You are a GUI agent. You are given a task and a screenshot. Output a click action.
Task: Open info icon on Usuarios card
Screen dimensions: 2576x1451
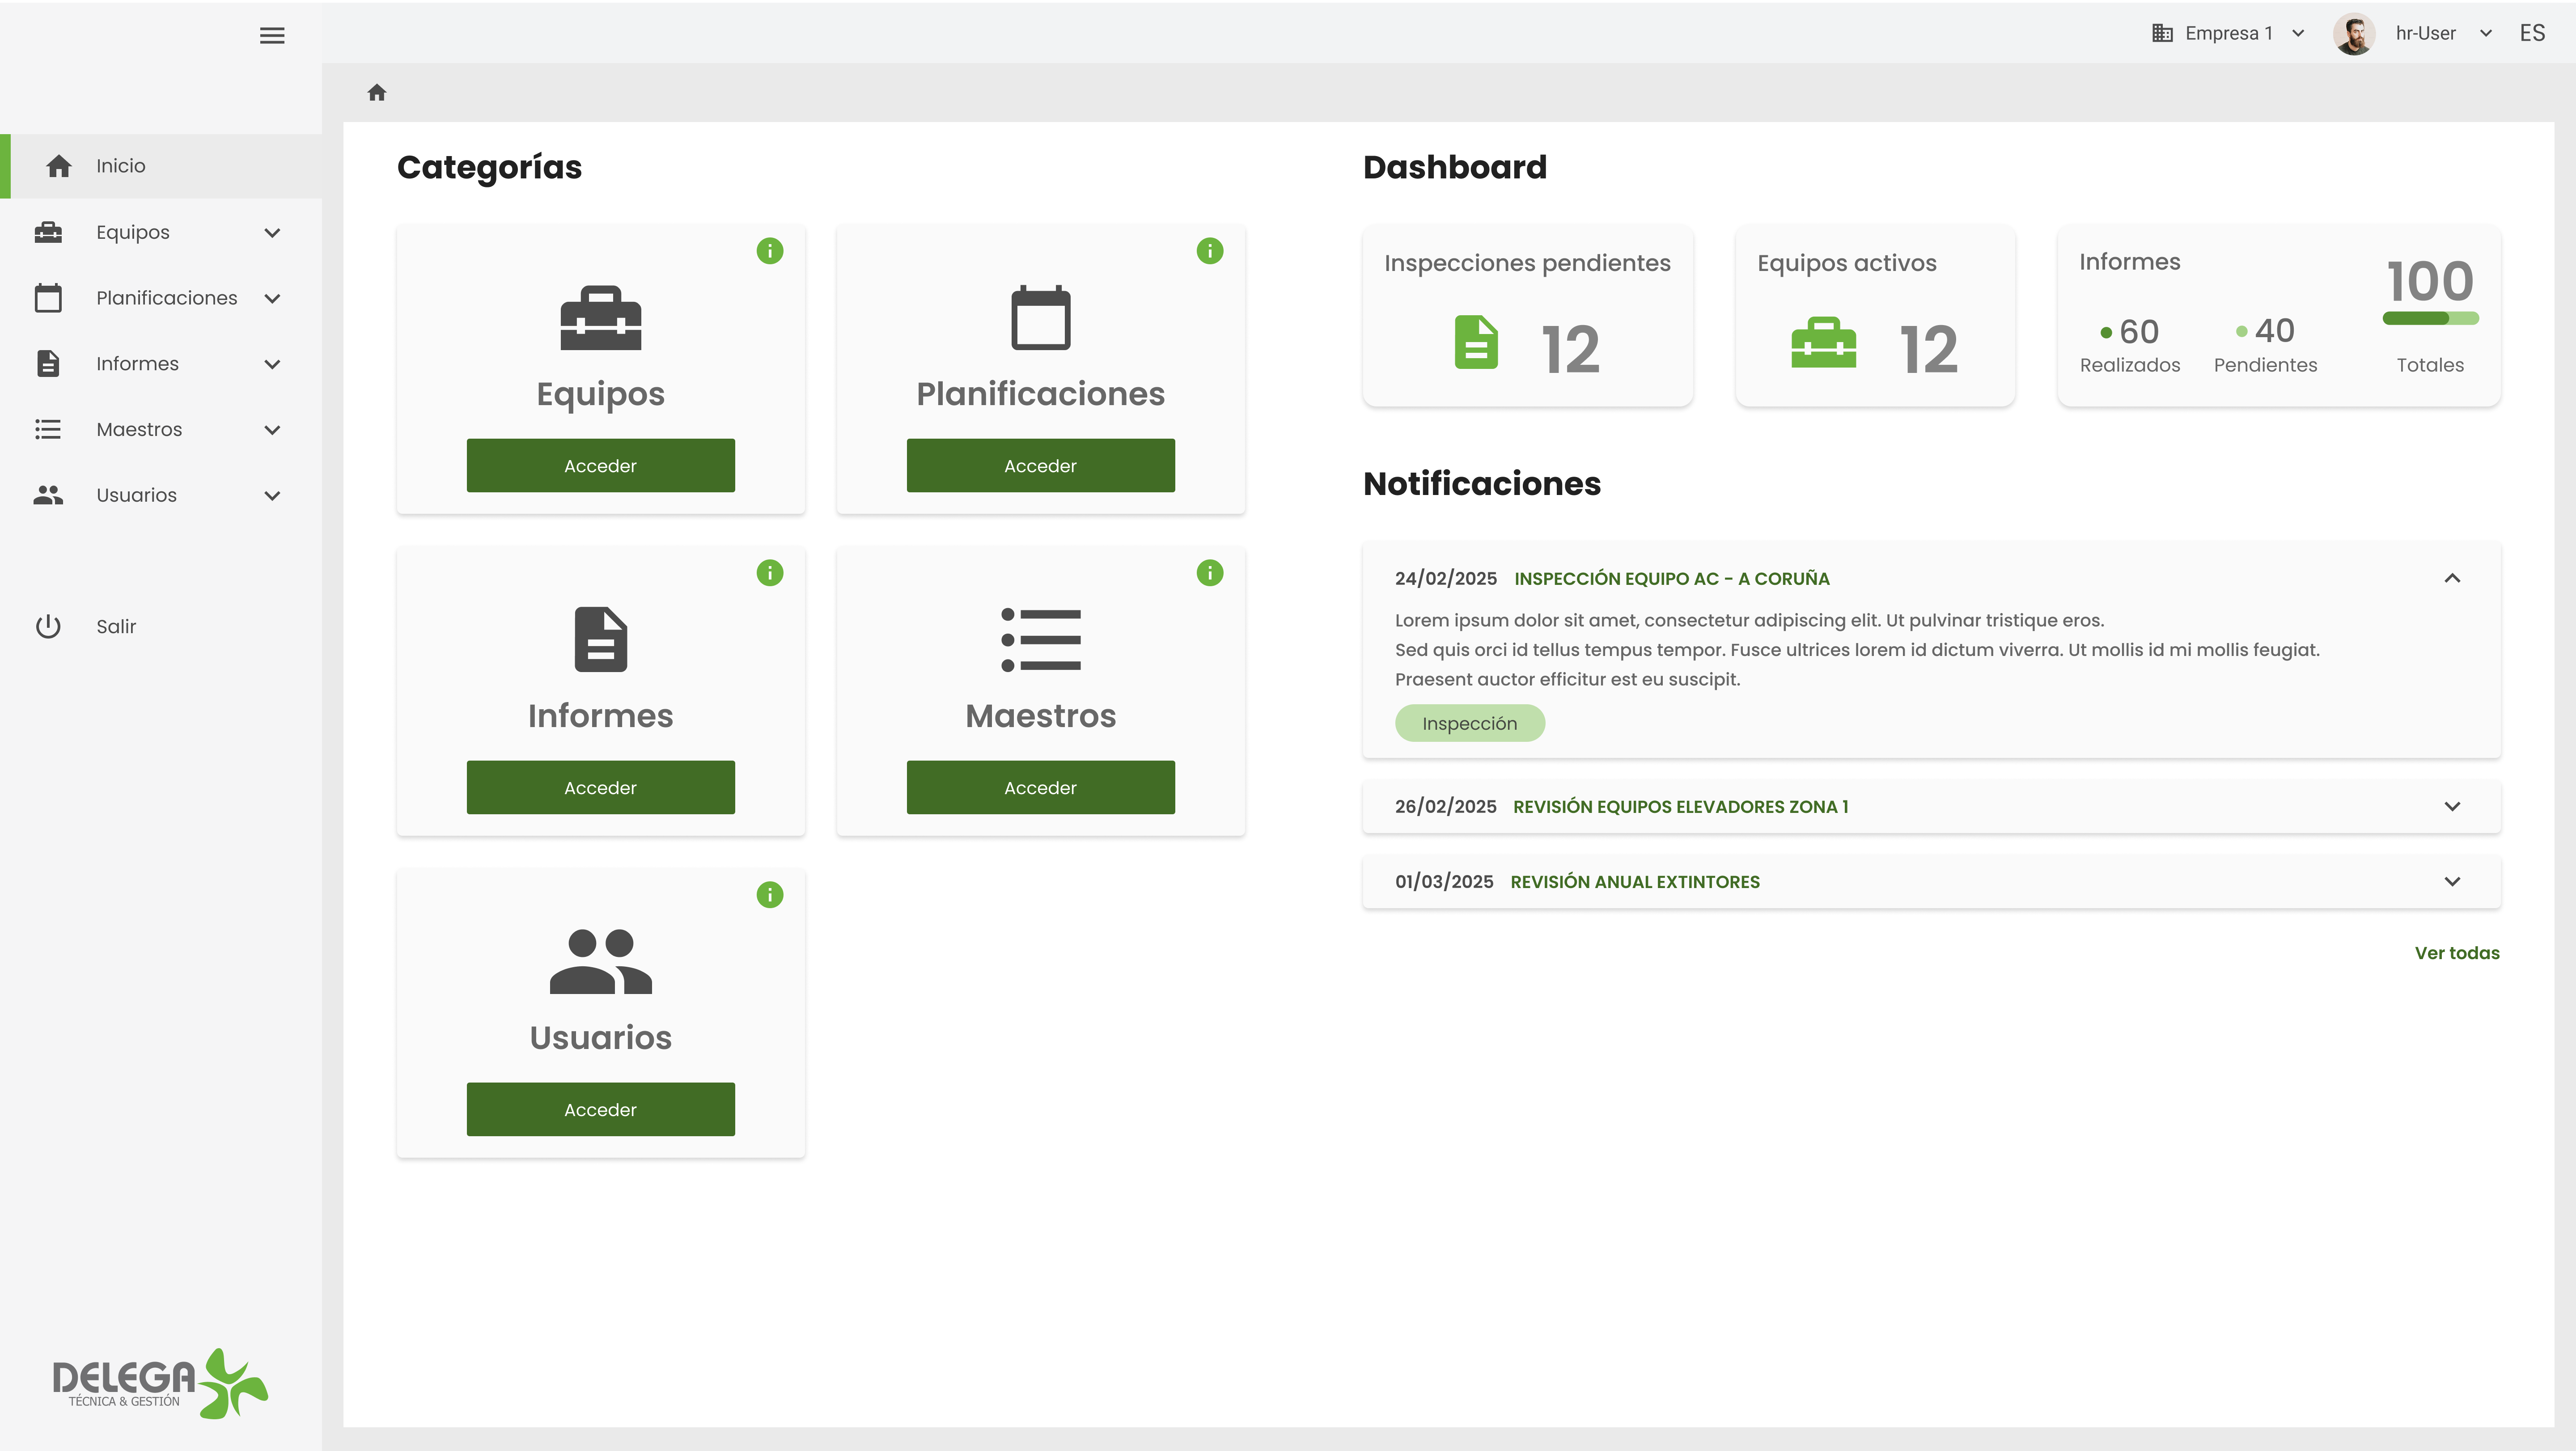coord(769,895)
